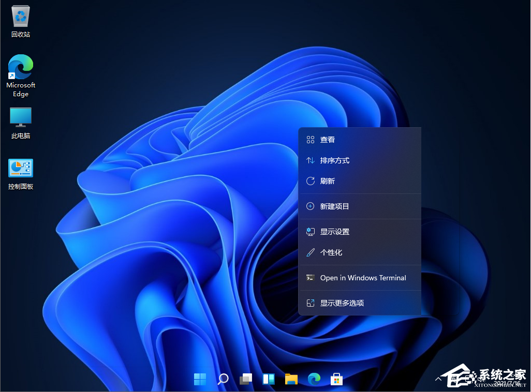Click the Search magnifier on the taskbar
This screenshot has width=531, height=392.
(223, 379)
